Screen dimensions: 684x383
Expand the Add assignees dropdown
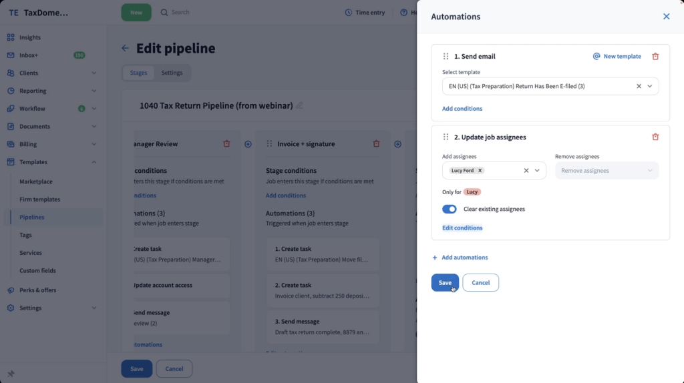[537, 170]
